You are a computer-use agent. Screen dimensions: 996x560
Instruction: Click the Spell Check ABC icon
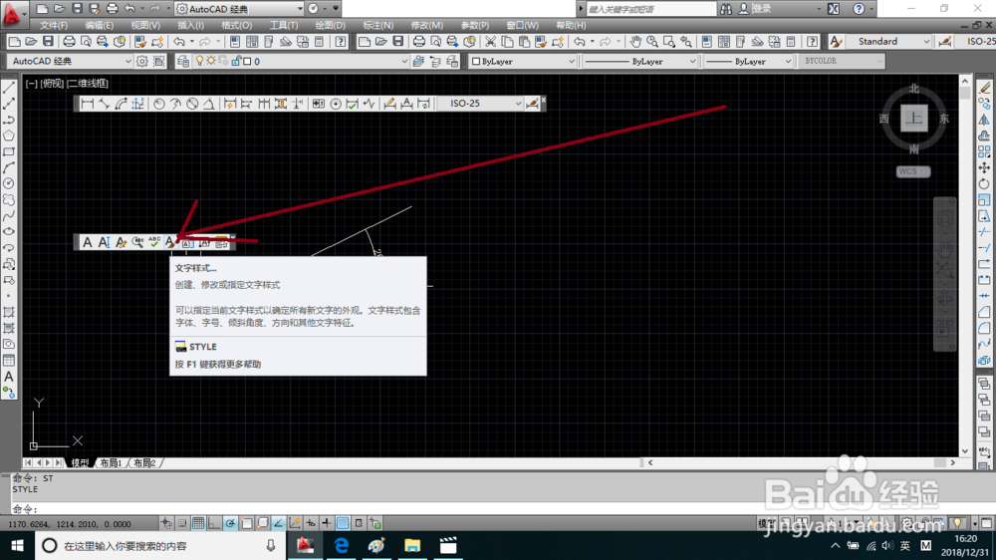[x=153, y=242]
